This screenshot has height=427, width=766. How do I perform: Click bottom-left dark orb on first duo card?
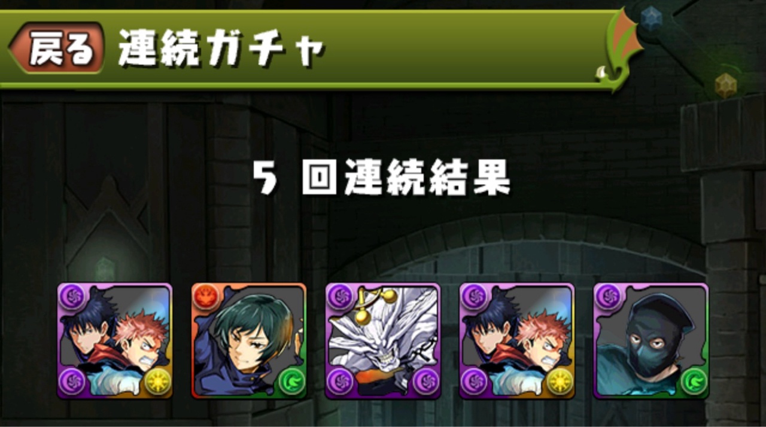tap(72, 383)
